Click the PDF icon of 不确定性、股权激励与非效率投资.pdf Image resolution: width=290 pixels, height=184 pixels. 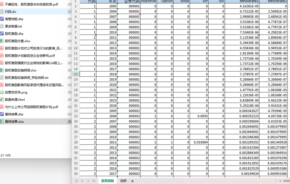pyautogui.click(x=2, y=4)
